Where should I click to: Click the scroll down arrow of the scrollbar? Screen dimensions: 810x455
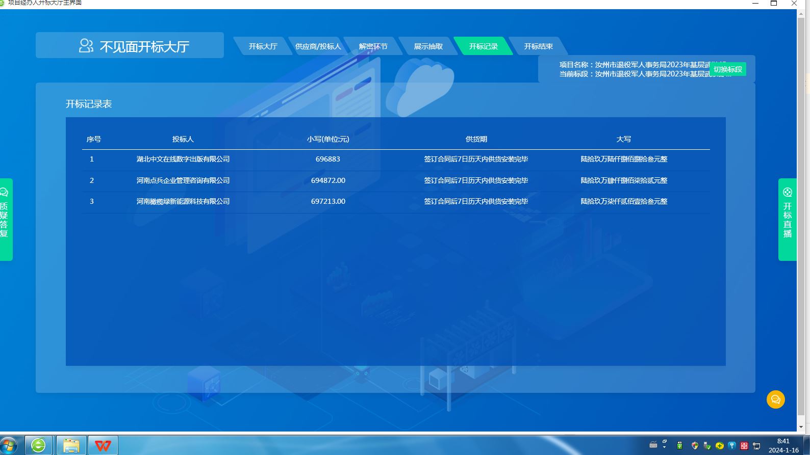pyautogui.click(x=801, y=427)
